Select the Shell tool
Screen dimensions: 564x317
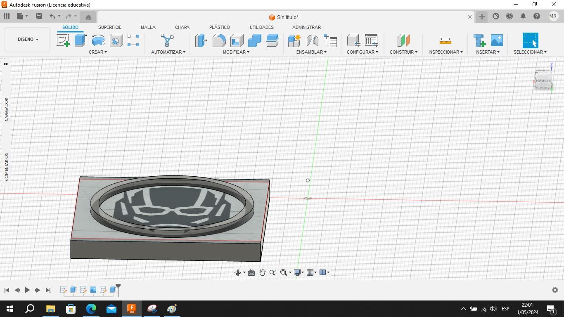pyautogui.click(x=237, y=40)
